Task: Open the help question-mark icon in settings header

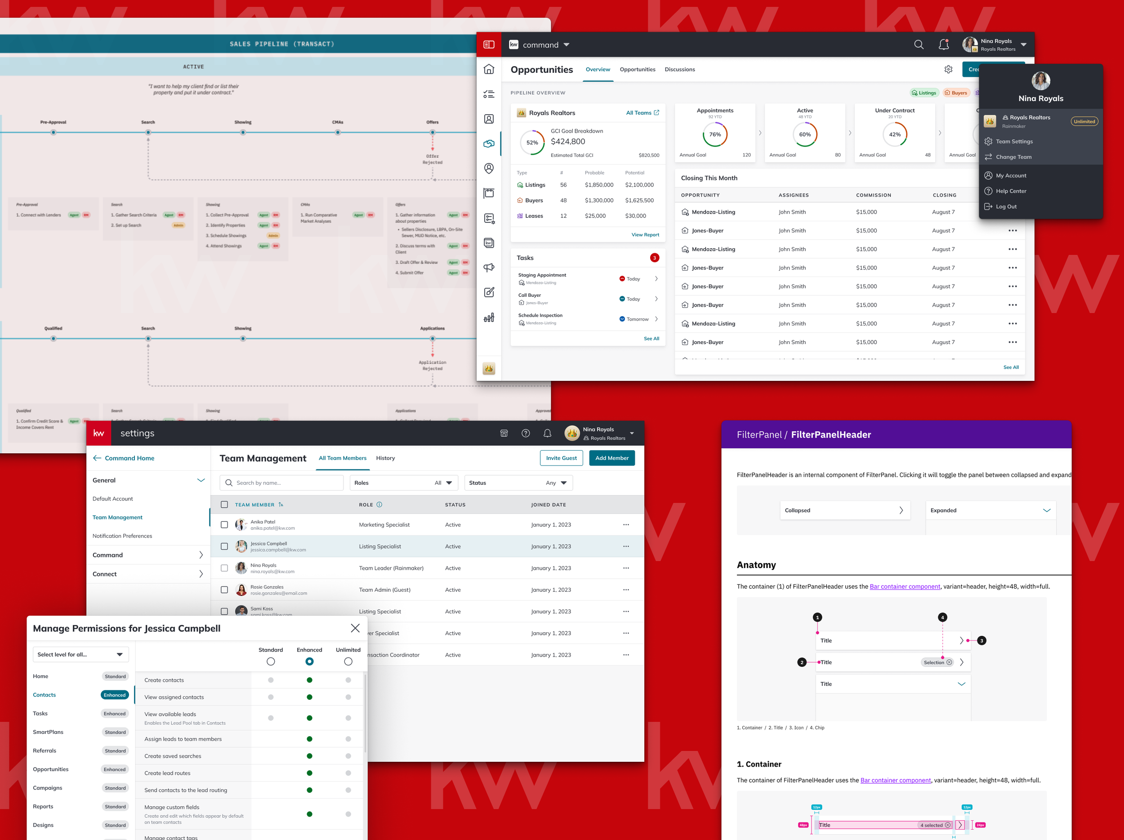Action: click(526, 433)
